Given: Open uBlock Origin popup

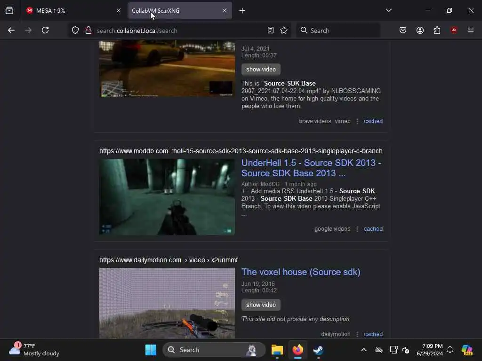Looking at the screenshot, I should point(454,30).
